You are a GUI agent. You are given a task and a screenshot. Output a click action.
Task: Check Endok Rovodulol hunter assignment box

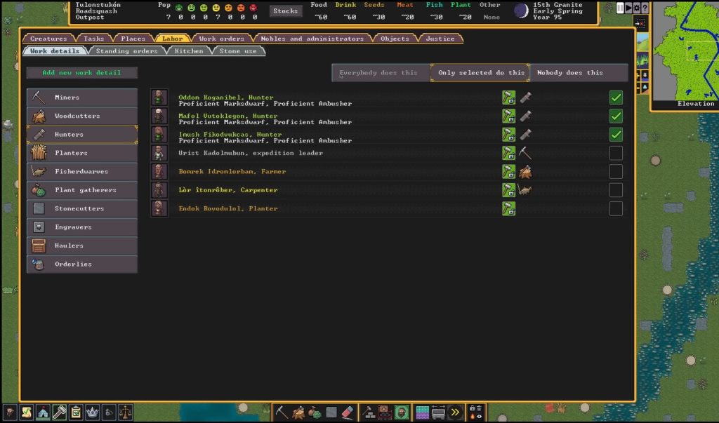(x=616, y=208)
